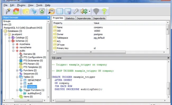Click the gray guru hint icon
This screenshot has height=105, width=172.
(x=96, y=11)
